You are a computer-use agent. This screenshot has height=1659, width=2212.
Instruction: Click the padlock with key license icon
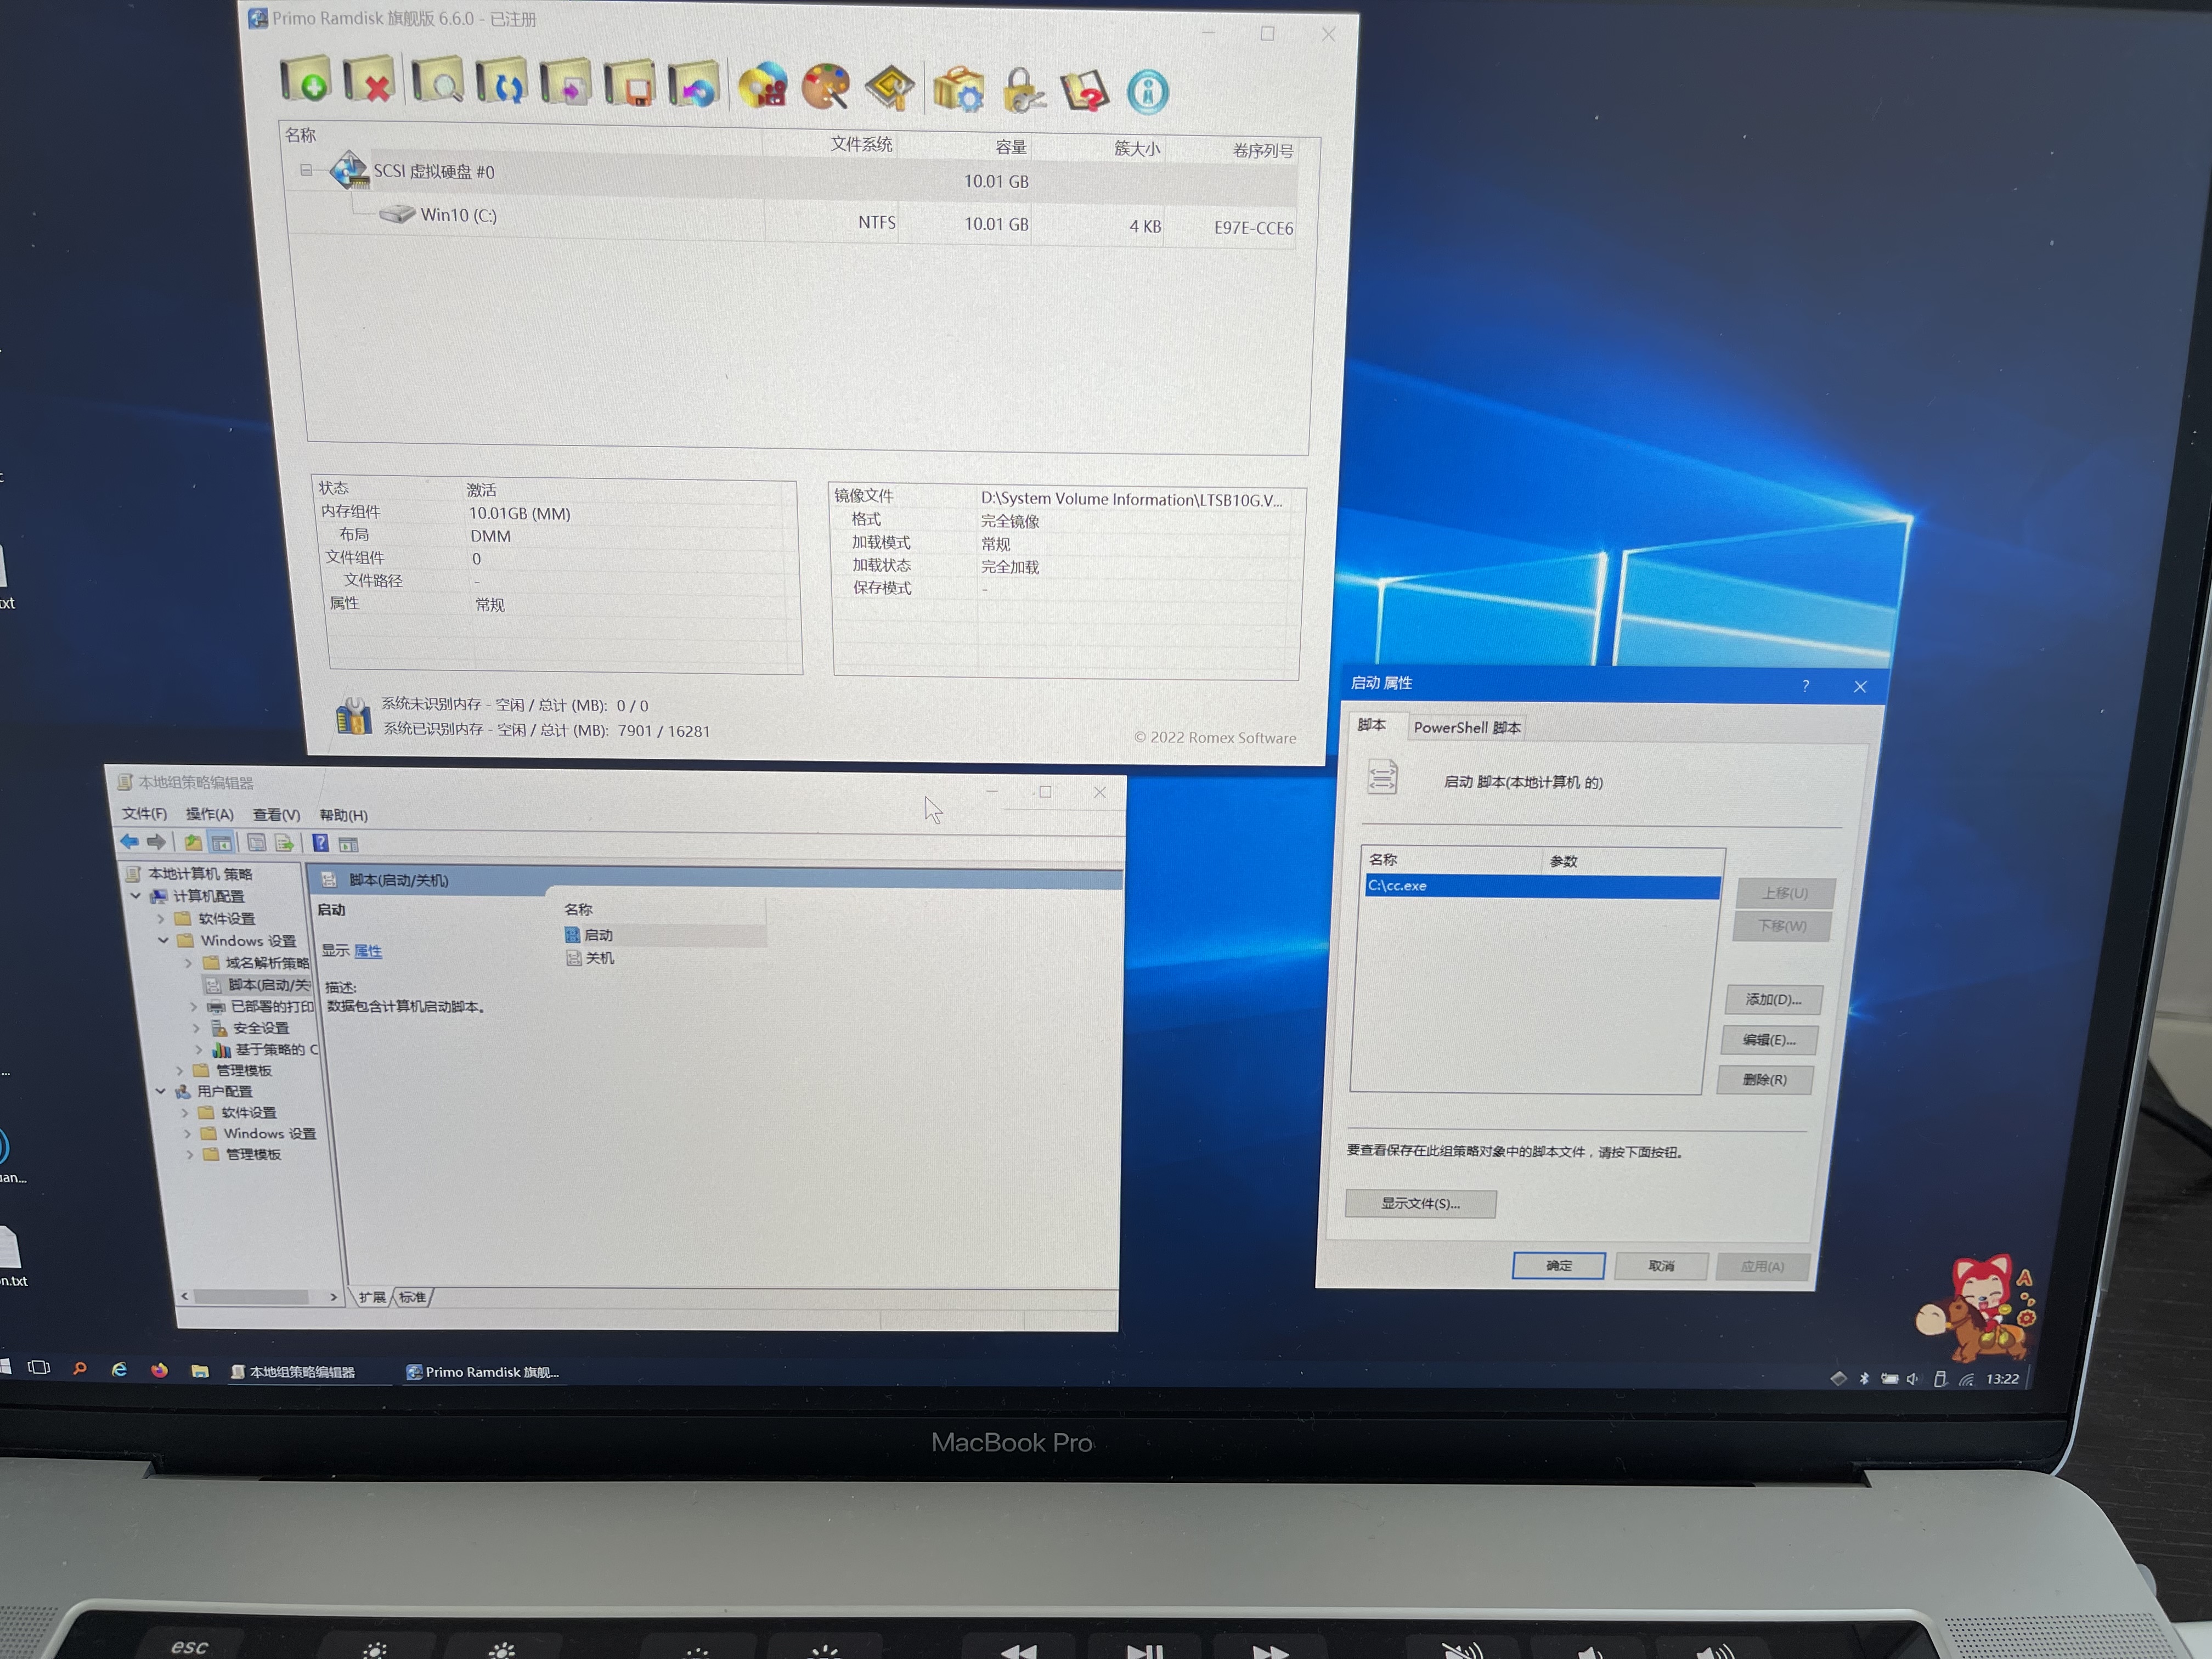coord(1023,90)
